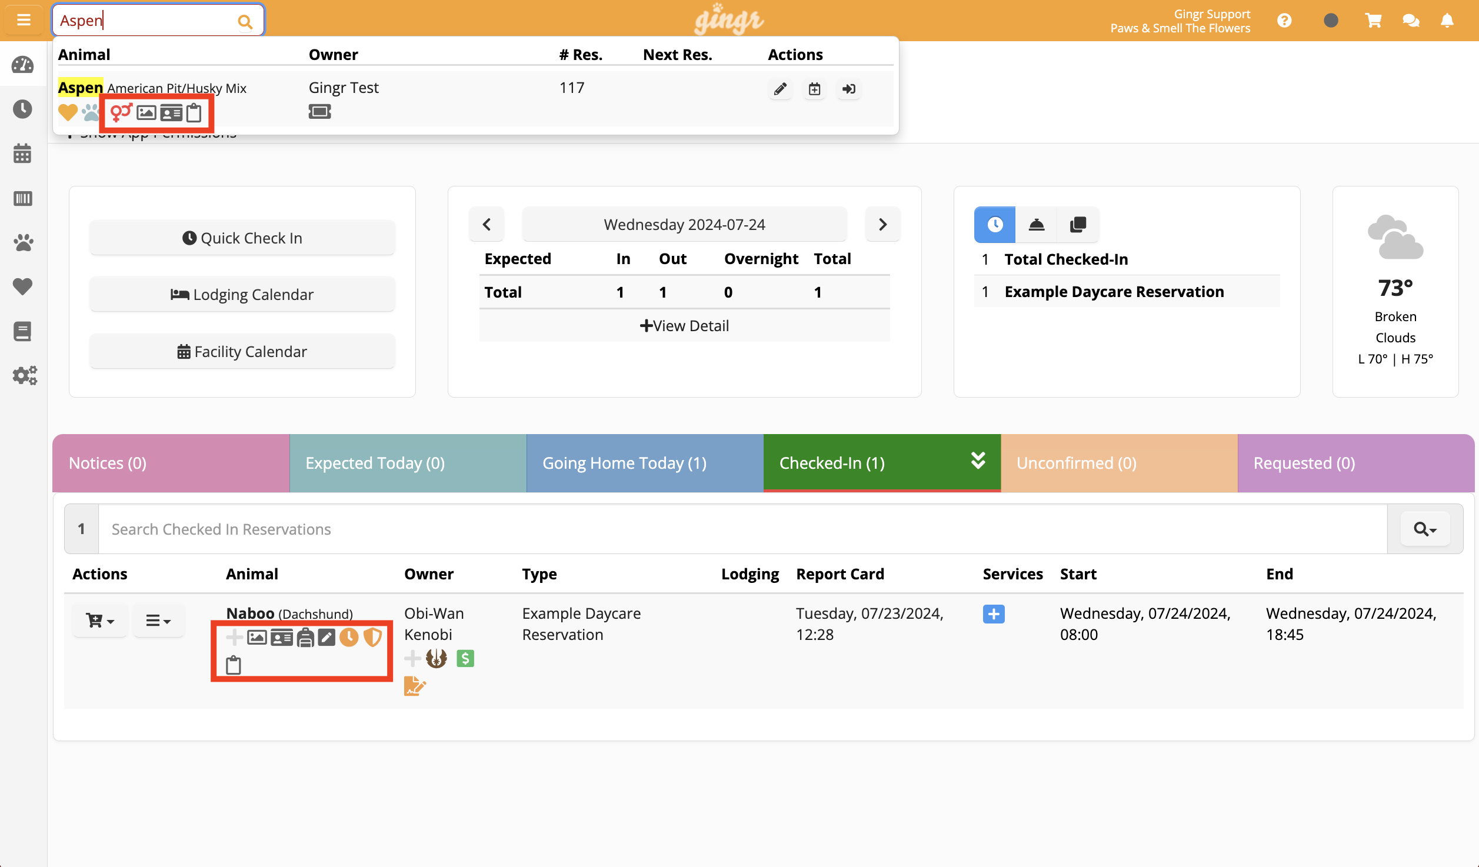Open the barcode icon in the sidebar
This screenshot has width=1479, height=867.
pos(23,198)
